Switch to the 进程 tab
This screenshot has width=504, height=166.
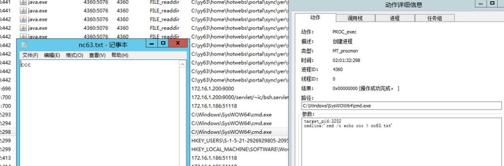tap(395, 18)
